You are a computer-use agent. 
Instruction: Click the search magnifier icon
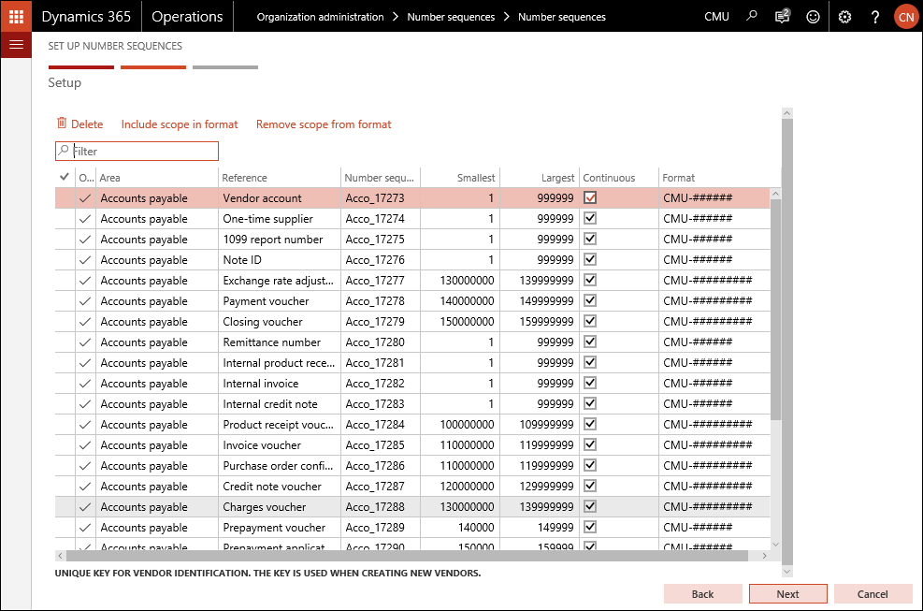[752, 17]
